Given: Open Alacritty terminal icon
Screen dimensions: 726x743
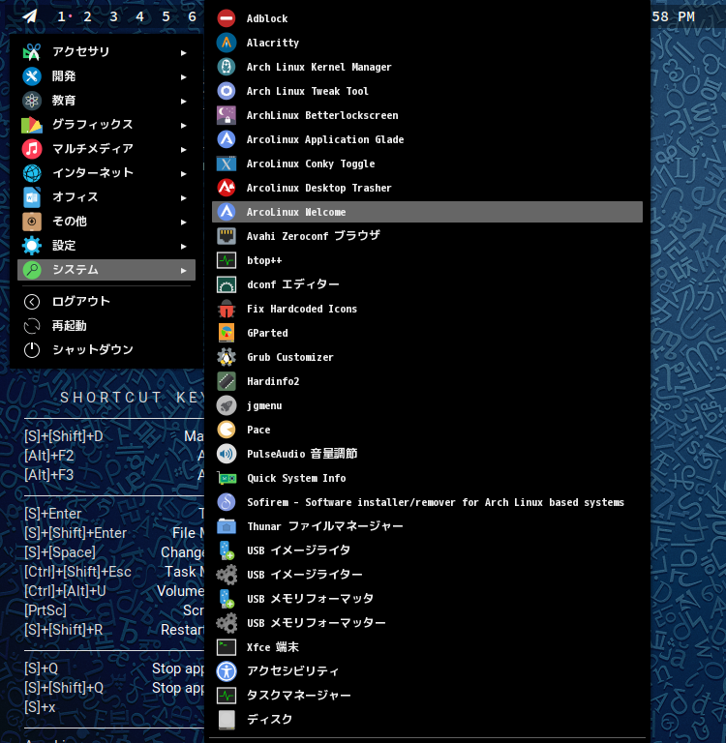Looking at the screenshot, I should pyautogui.click(x=227, y=43).
